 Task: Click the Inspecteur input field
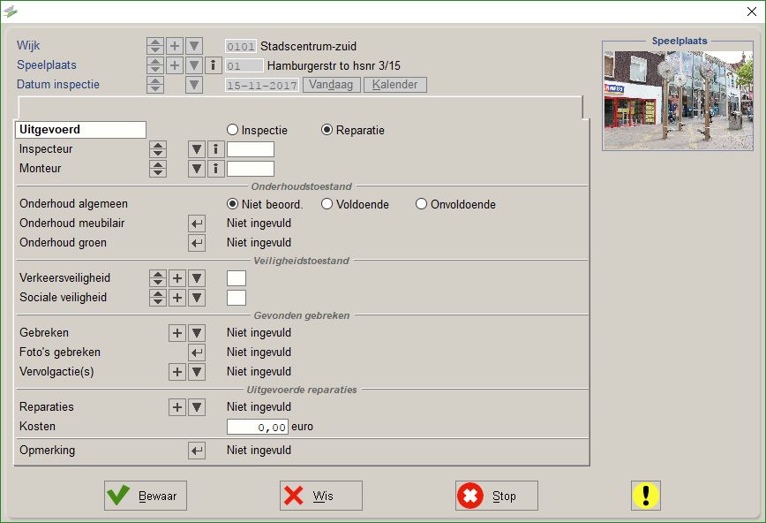(x=250, y=149)
